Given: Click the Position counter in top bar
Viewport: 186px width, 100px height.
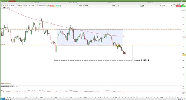Looking at the screenshot, I should (x=74, y=3).
